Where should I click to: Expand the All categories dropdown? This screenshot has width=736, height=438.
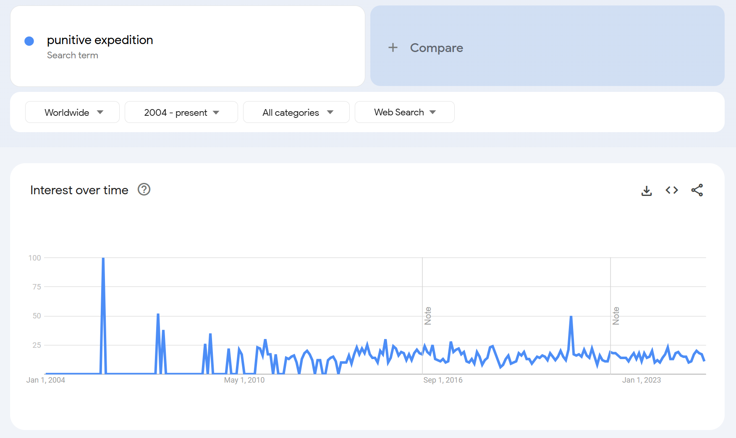click(296, 112)
